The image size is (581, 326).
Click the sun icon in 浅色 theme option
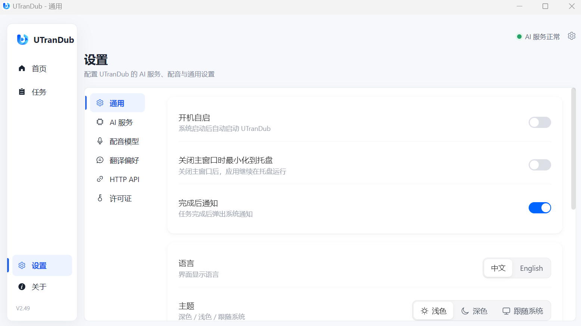424,311
